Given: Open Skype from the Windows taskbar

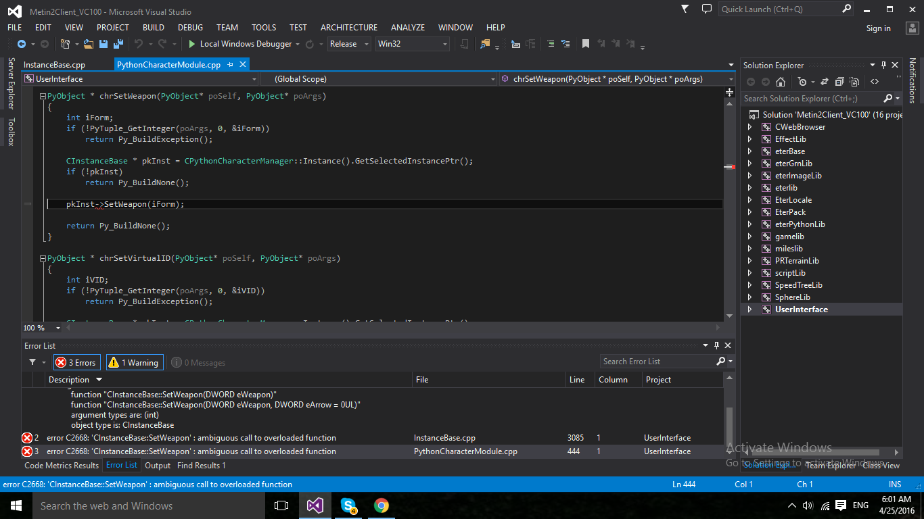Looking at the screenshot, I should click(x=348, y=505).
